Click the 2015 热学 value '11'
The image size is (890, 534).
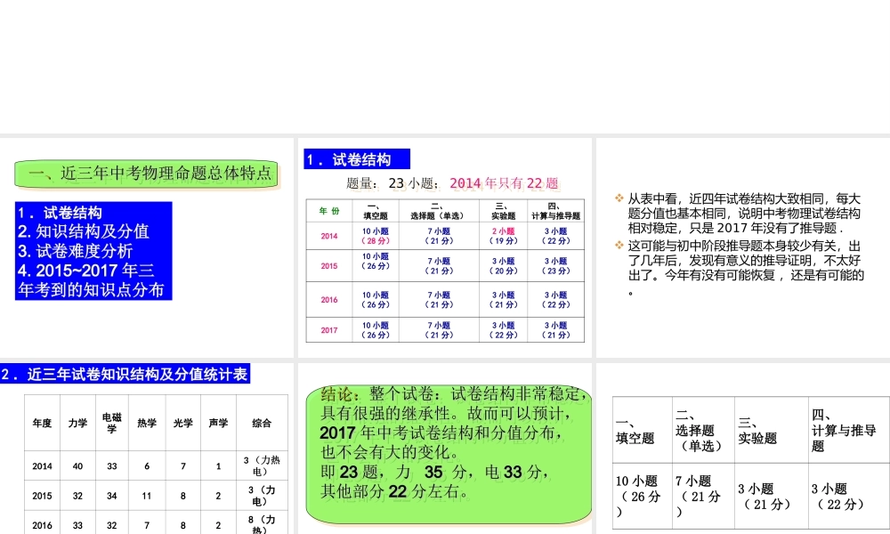[x=147, y=496]
